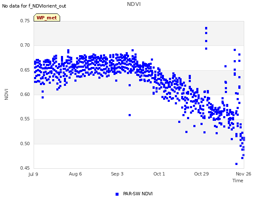Viewport: 269px width, 202px height.
Task: Click the 'No data for f_NDVIorient_out' message
Action: [34, 6]
